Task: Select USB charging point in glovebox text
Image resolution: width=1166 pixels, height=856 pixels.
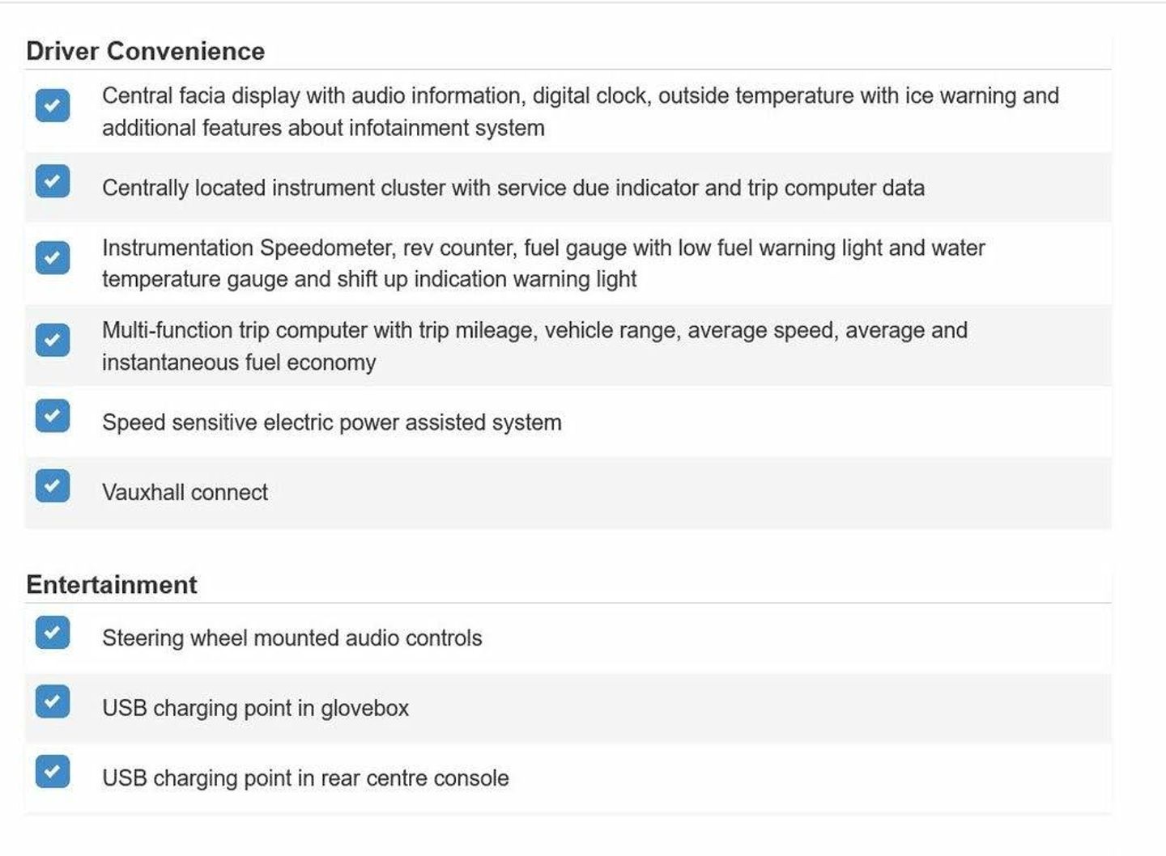Action: pyautogui.click(x=256, y=709)
